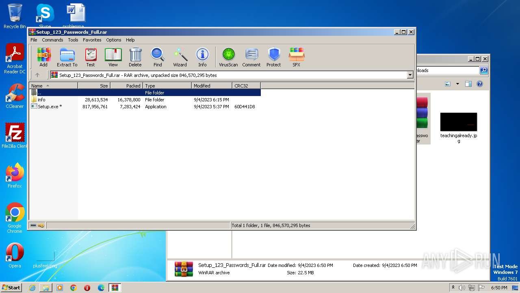Open Explorer help question icon

[x=480, y=84]
